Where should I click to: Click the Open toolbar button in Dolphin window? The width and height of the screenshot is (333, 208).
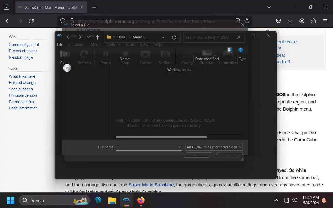click(65, 57)
